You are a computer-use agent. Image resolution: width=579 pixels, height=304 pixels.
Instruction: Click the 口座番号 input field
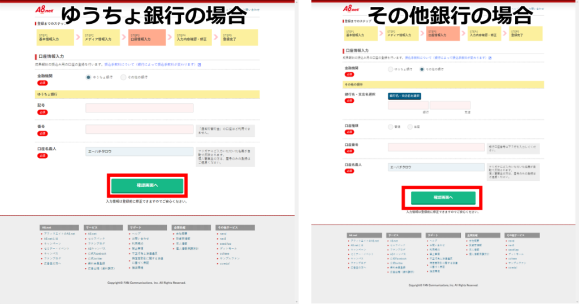[436, 147]
